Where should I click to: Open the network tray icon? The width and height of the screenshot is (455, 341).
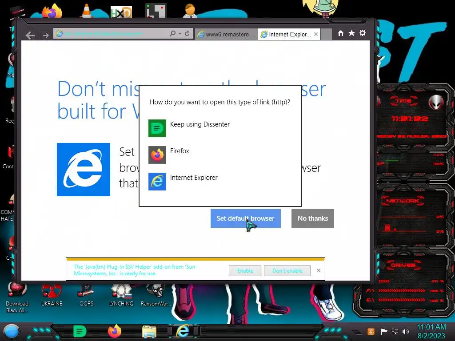[x=395, y=331]
